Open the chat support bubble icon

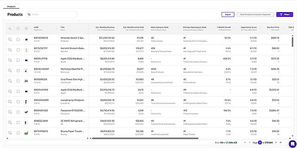coord(293,144)
